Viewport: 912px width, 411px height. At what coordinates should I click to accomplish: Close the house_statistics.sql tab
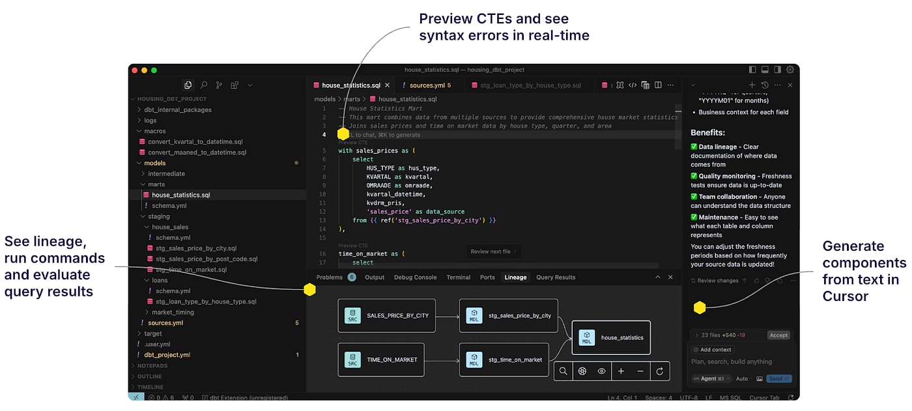[x=387, y=85]
